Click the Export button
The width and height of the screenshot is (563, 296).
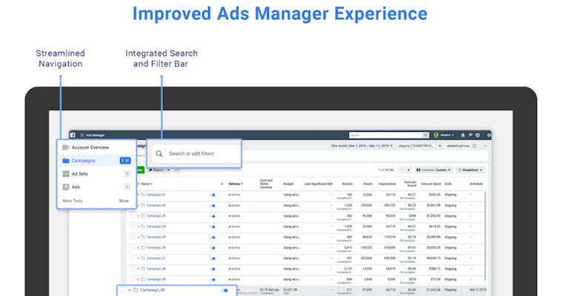(x=158, y=169)
